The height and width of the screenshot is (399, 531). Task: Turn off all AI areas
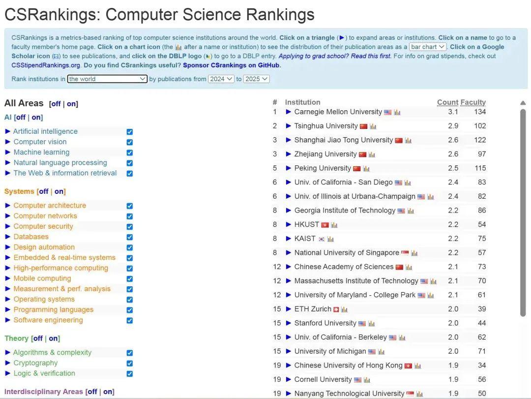[21, 117]
